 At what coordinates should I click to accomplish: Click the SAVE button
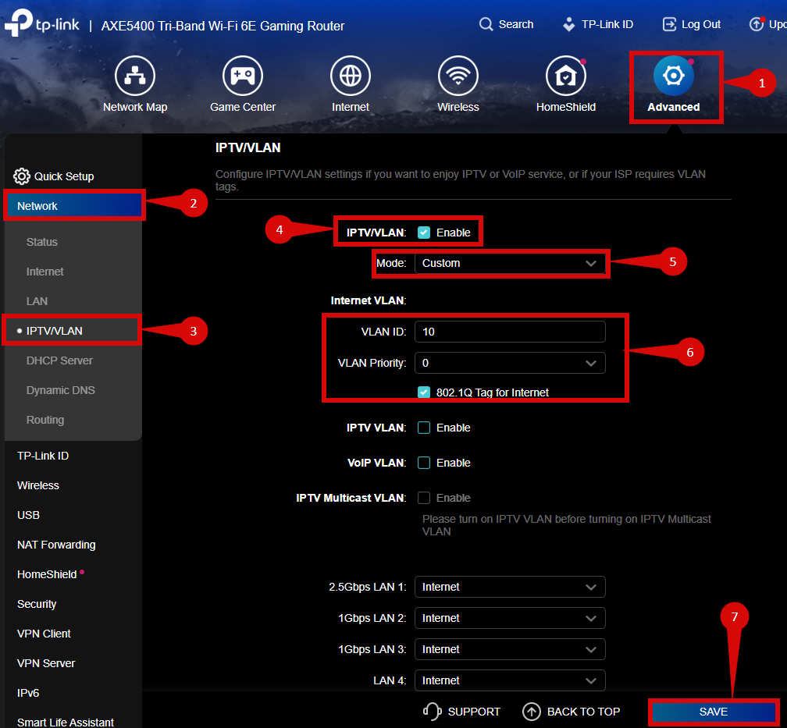[x=714, y=712]
